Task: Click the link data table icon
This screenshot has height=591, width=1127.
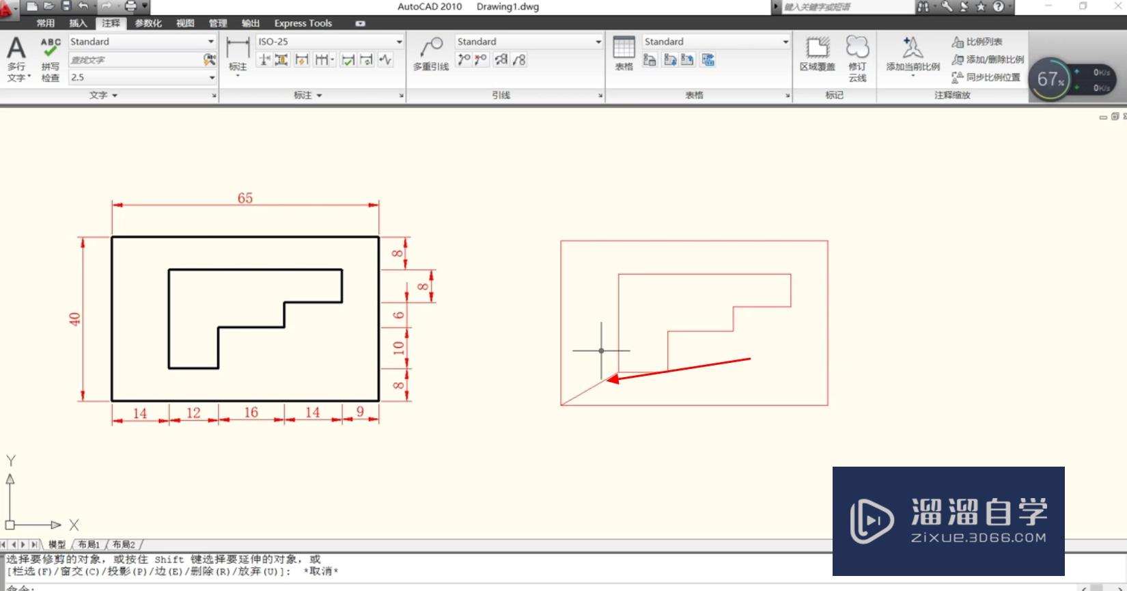Action: 650,60
